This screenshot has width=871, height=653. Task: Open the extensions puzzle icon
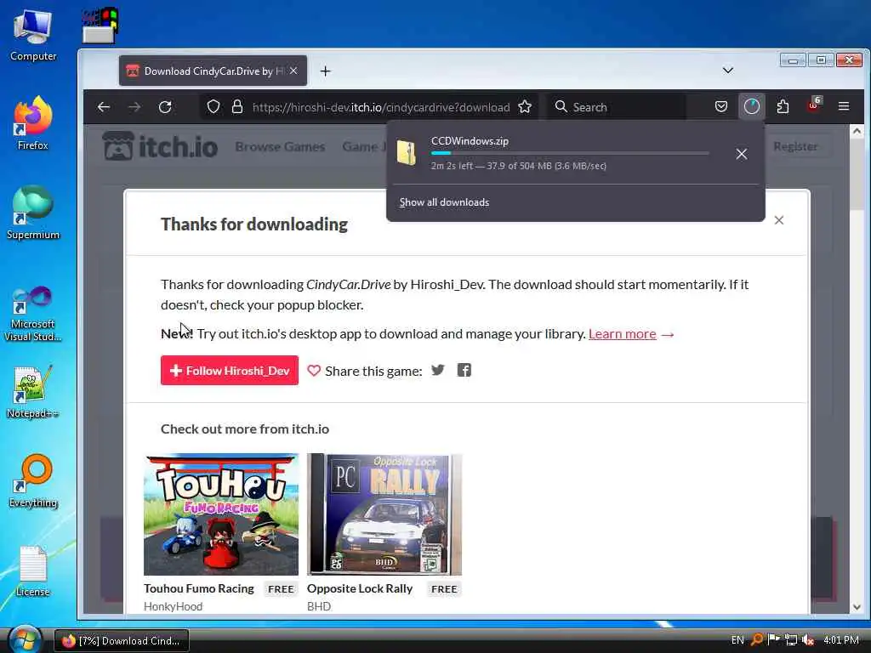pyautogui.click(x=783, y=106)
